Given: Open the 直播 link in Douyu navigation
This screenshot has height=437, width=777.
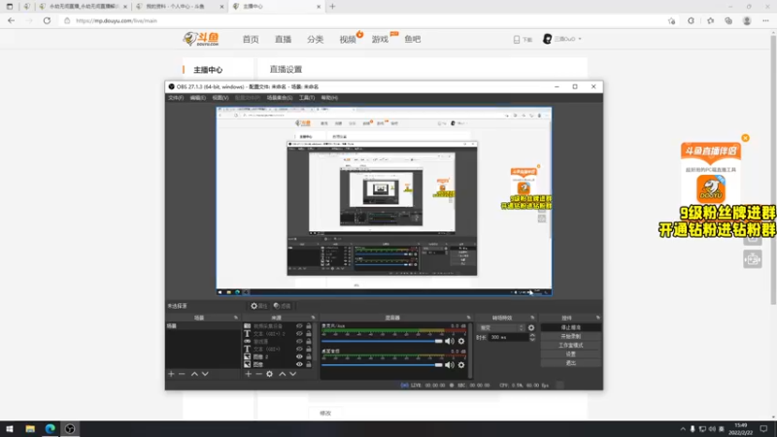Looking at the screenshot, I should coord(283,39).
